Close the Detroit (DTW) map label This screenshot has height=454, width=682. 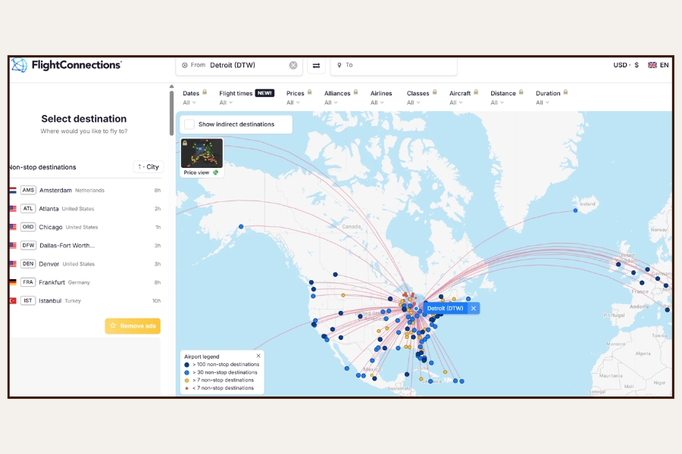click(x=474, y=309)
